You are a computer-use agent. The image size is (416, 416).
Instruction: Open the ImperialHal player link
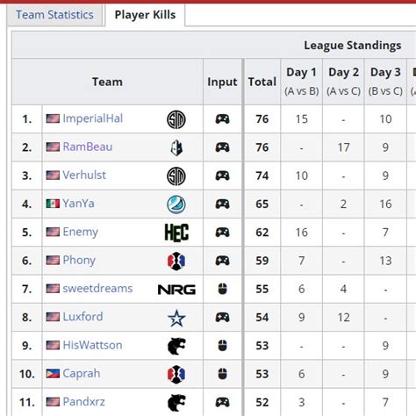click(93, 118)
